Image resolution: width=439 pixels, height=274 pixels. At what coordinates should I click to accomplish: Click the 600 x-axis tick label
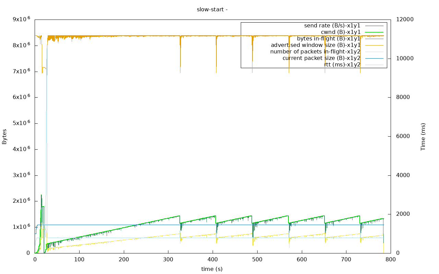tap(302, 260)
